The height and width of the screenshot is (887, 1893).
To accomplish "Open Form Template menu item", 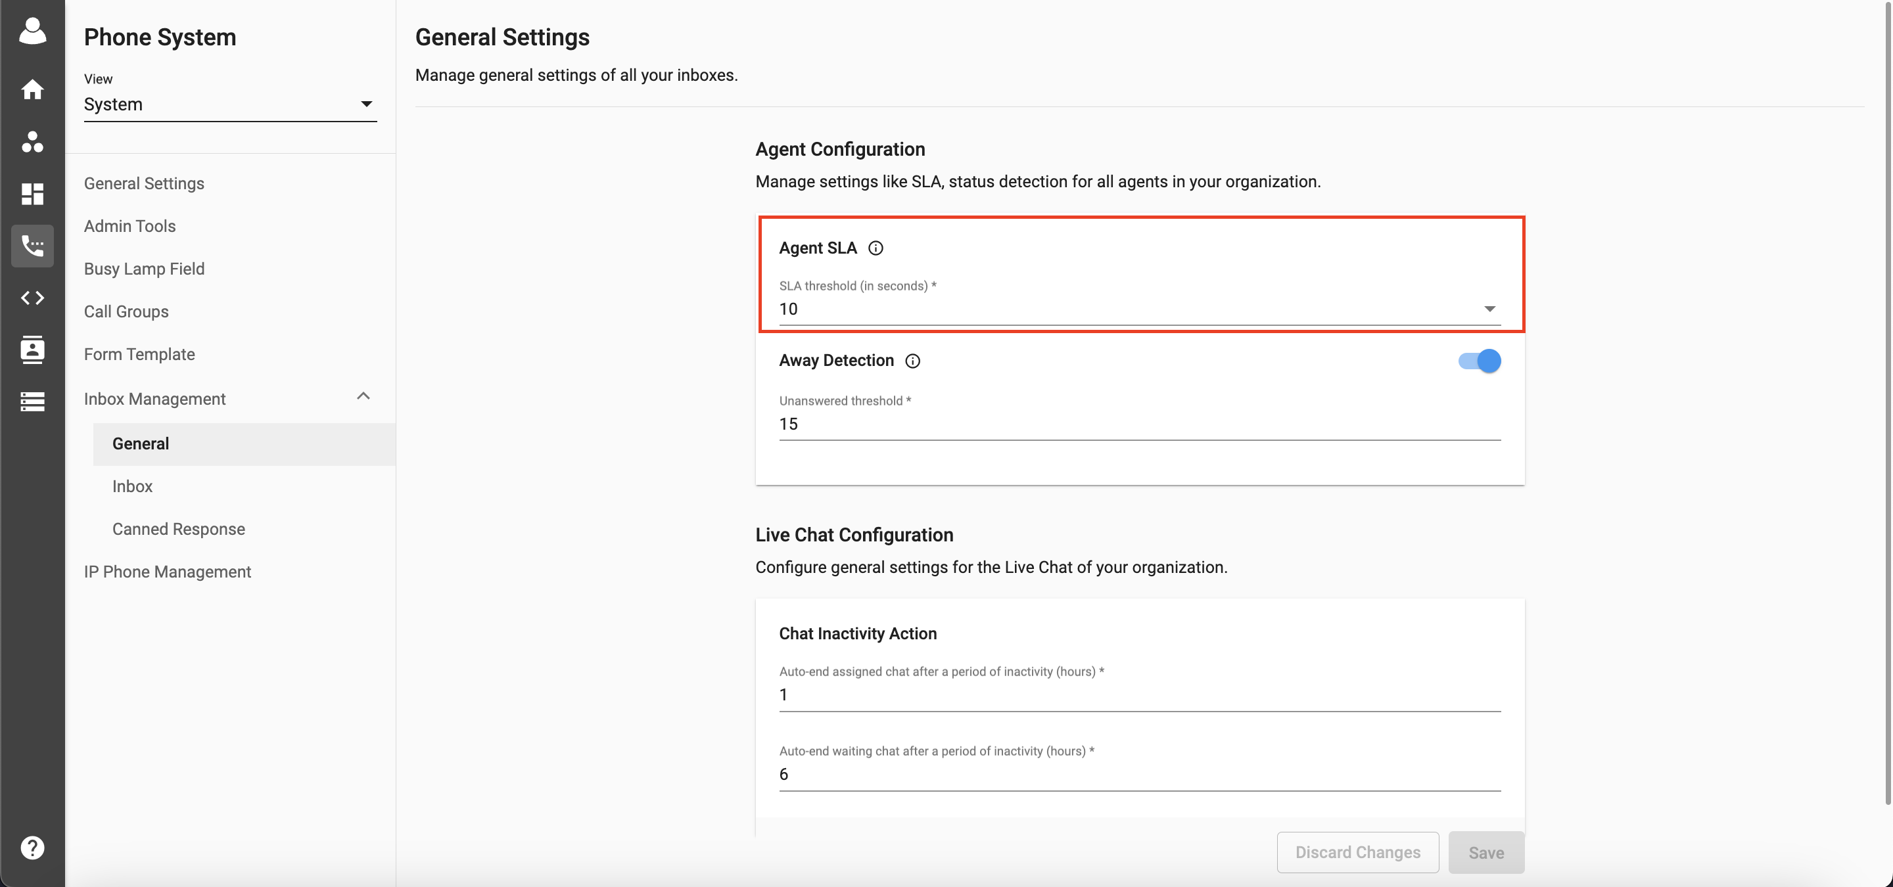I will 139,354.
